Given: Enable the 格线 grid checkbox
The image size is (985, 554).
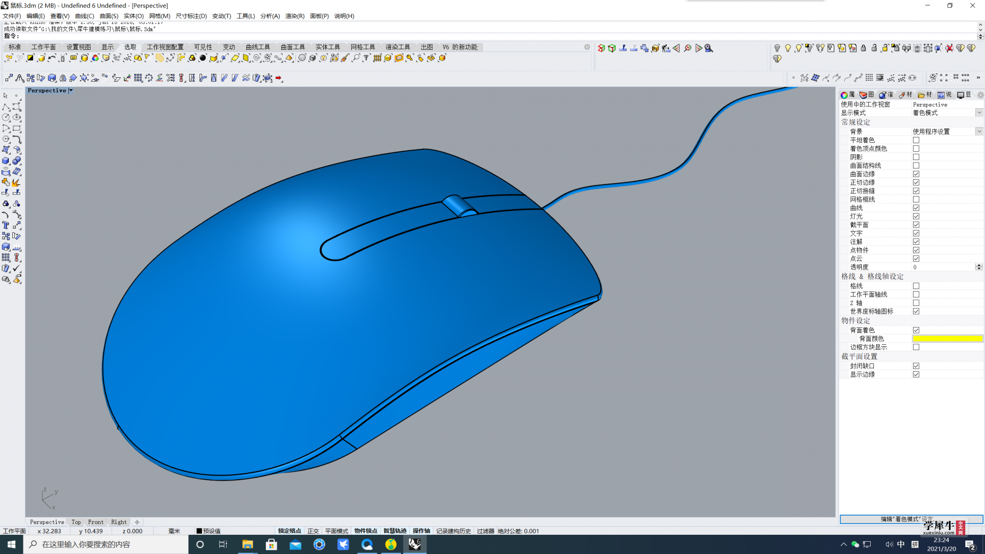Looking at the screenshot, I should click(x=916, y=286).
